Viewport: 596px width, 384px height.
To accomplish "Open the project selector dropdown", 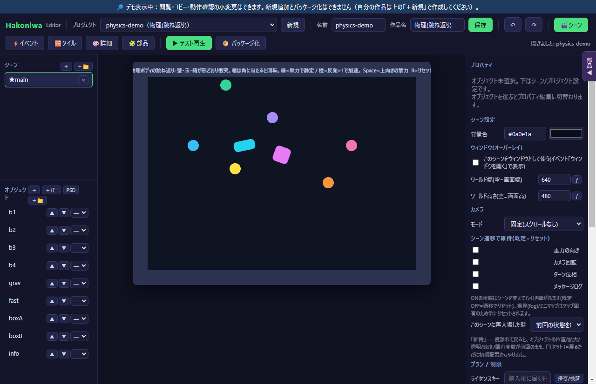I will (189, 25).
